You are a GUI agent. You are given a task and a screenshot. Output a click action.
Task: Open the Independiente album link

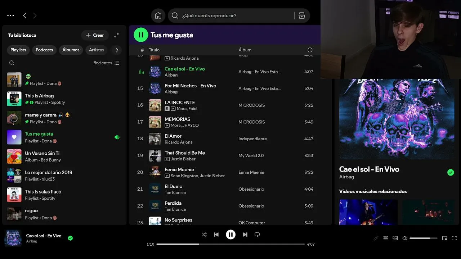pos(253,139)
